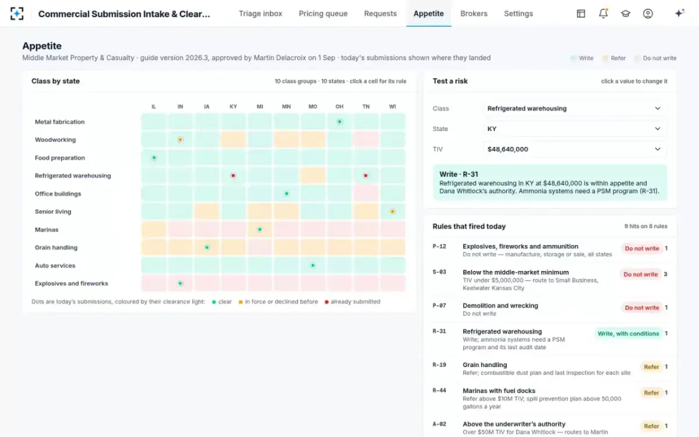699x437 pixels.
Task: Click the Write, with conditions badge
Action: click(x=628, y=333)
